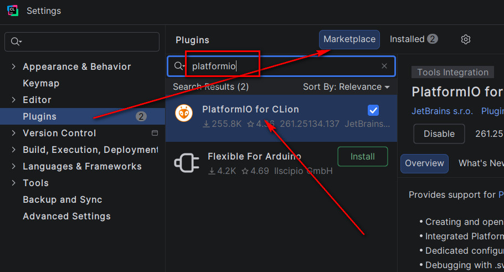The width and height of the screenshot is (504, 272).
Task: Expand Appearance & Behavior section
Action: pyautogui.click(x=13, y=66)
